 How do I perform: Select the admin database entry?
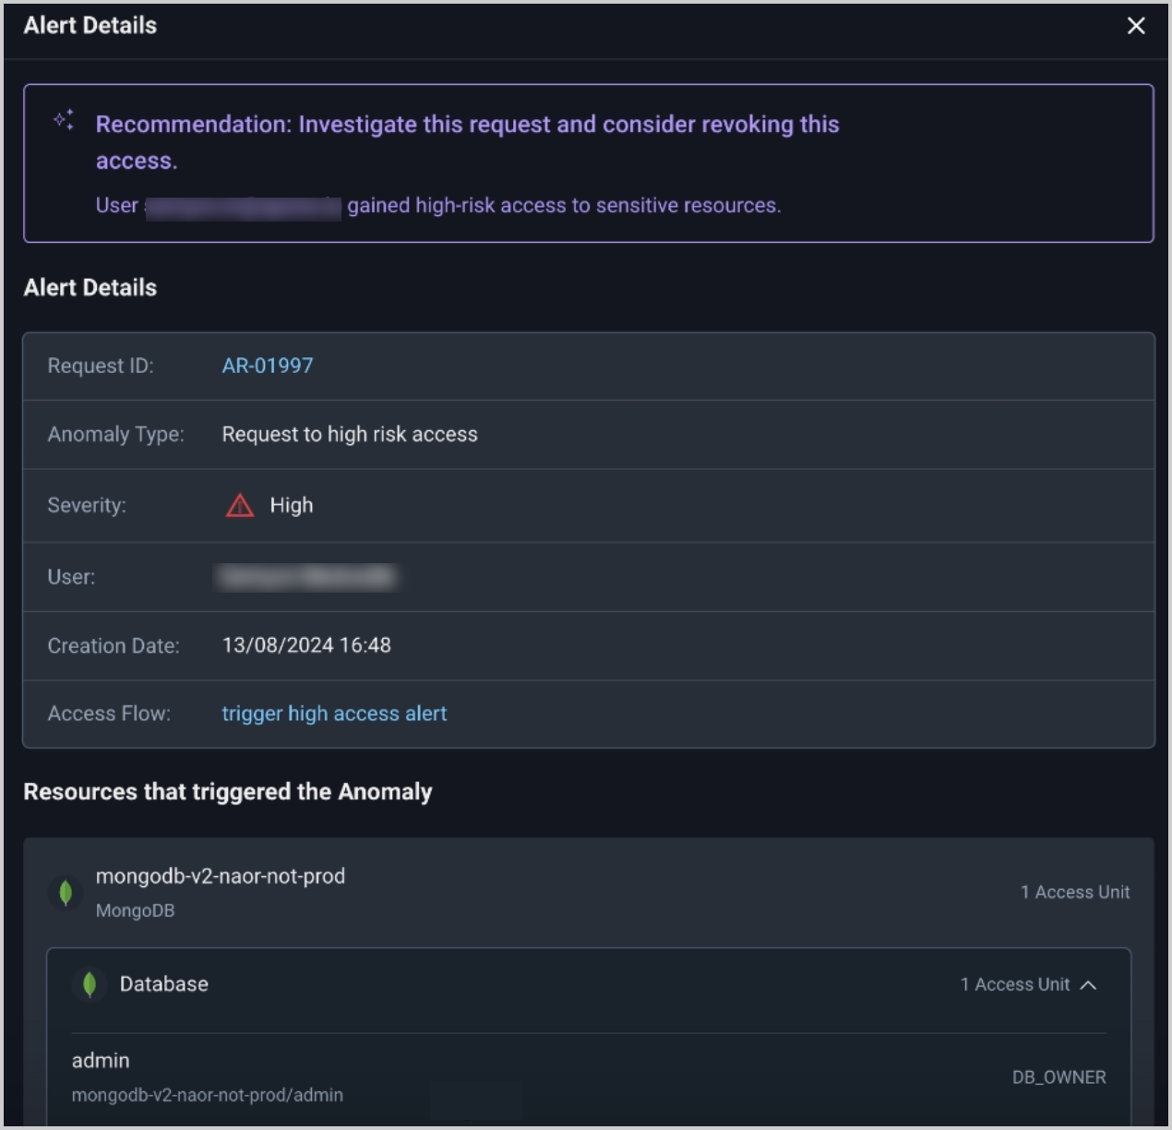click(101, 1061)
